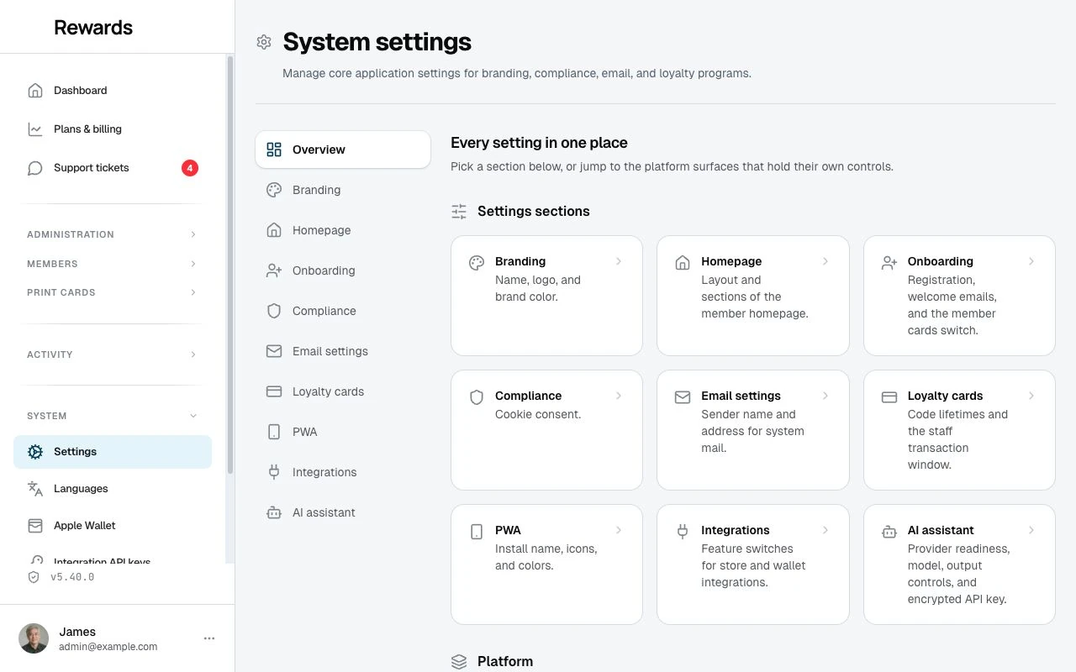
Task: Click the Branding palette icon in settings nav
Action: [274, 190]
